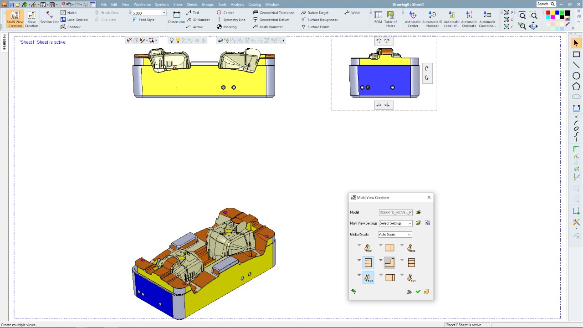
Task: Toggle the middle-right side view
Action: [x=411, y=263]
